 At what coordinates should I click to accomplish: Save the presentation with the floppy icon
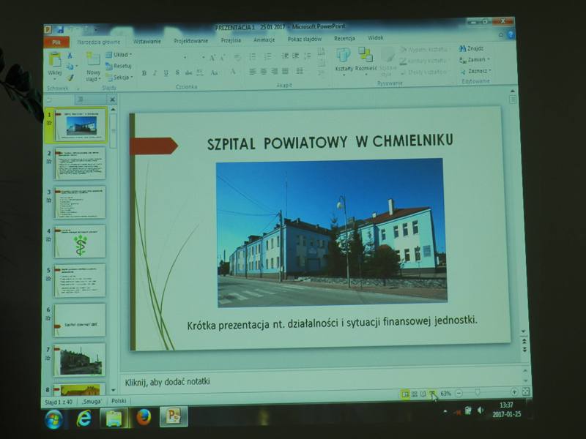click(x=60, y=29)
